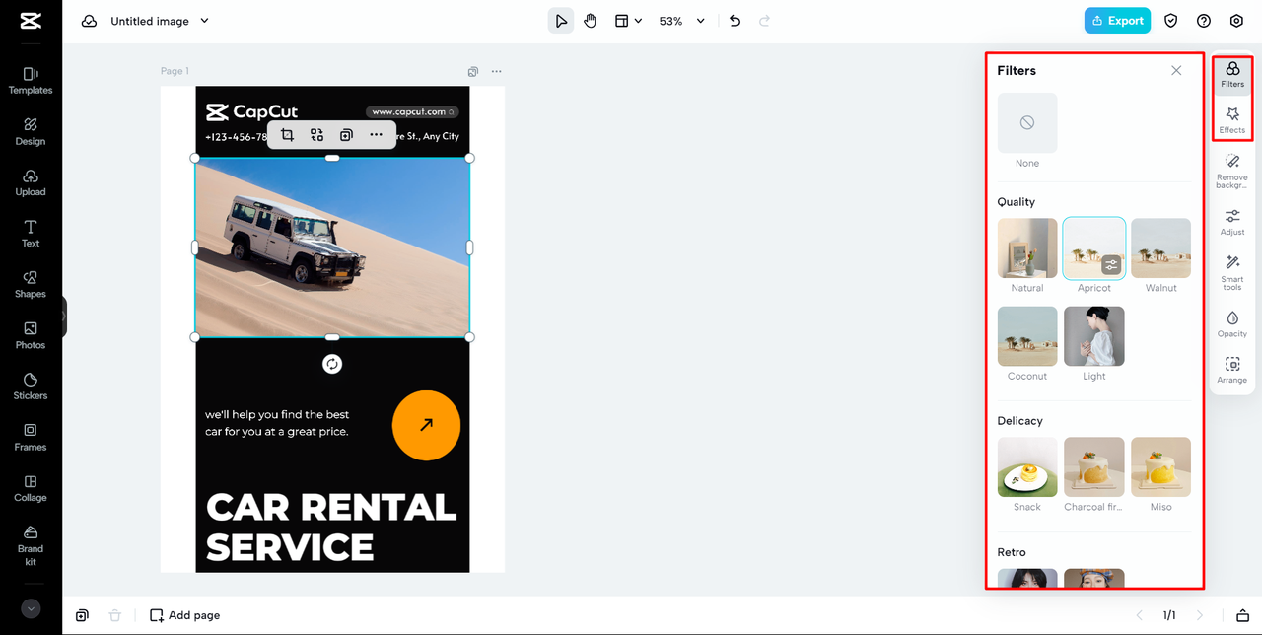Screen dimensions: 1262x635
Task: Click the CapCut logo home icon
Action: (31, 21)
